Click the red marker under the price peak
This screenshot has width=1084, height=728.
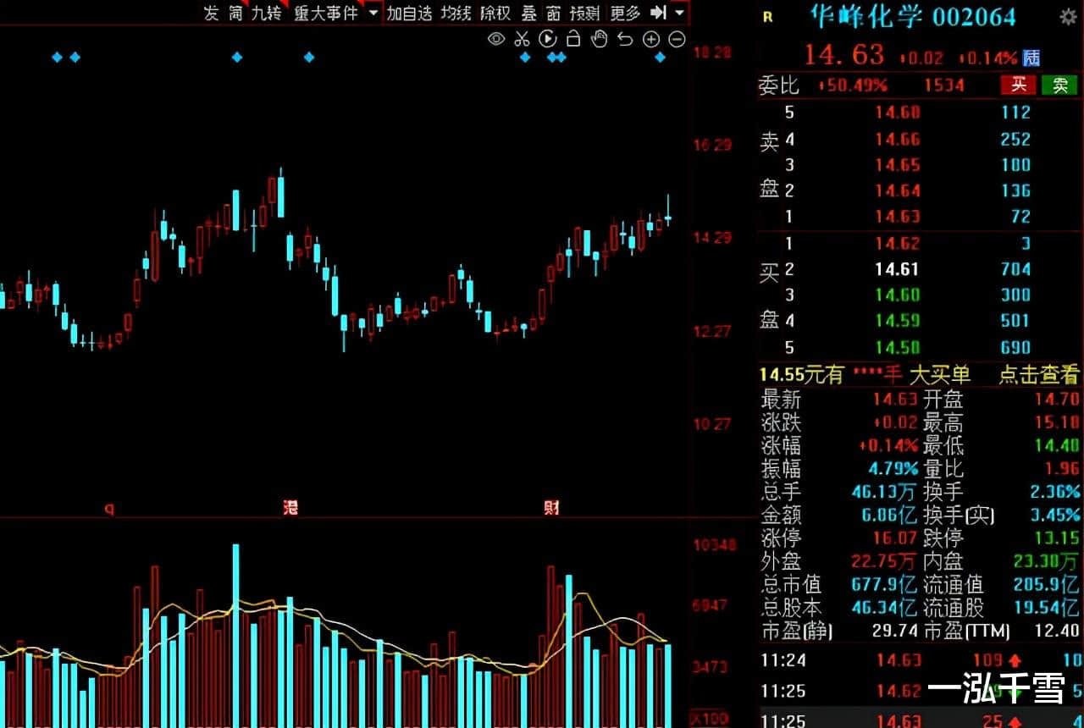(290, 508)
